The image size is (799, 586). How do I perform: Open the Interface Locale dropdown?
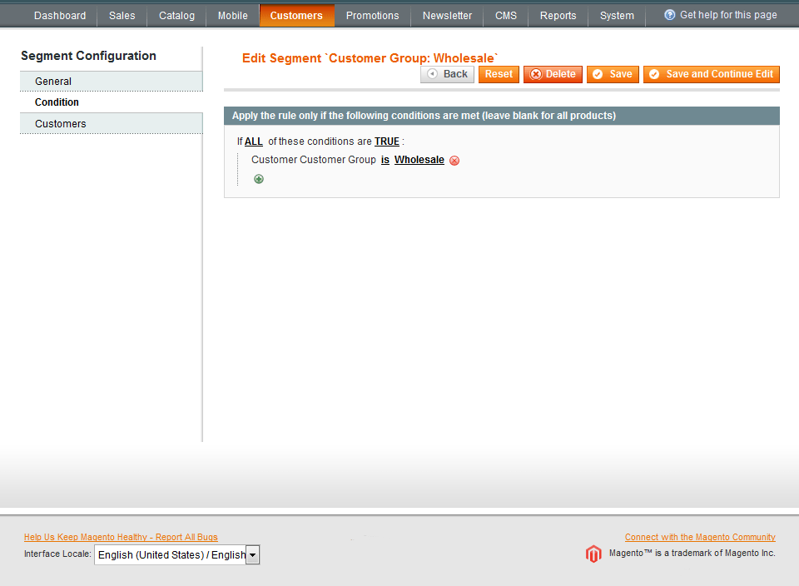(x=176, y=555)
